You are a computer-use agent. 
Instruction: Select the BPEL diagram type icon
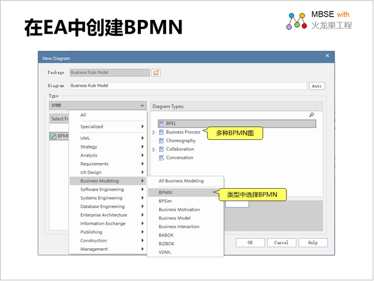(162, 124)
